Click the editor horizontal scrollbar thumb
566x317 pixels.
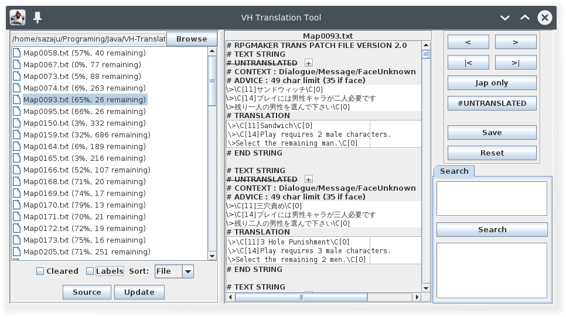pos(301,297)
